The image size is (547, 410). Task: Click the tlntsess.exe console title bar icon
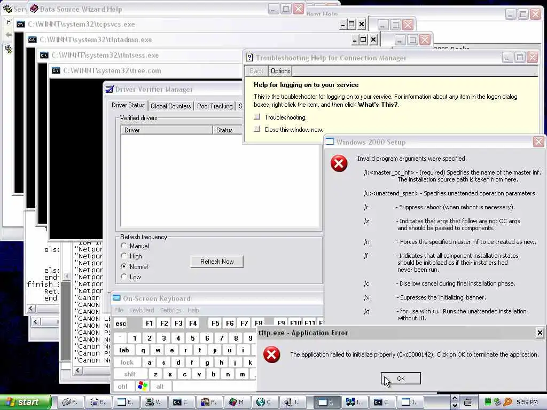coord(44,55)
